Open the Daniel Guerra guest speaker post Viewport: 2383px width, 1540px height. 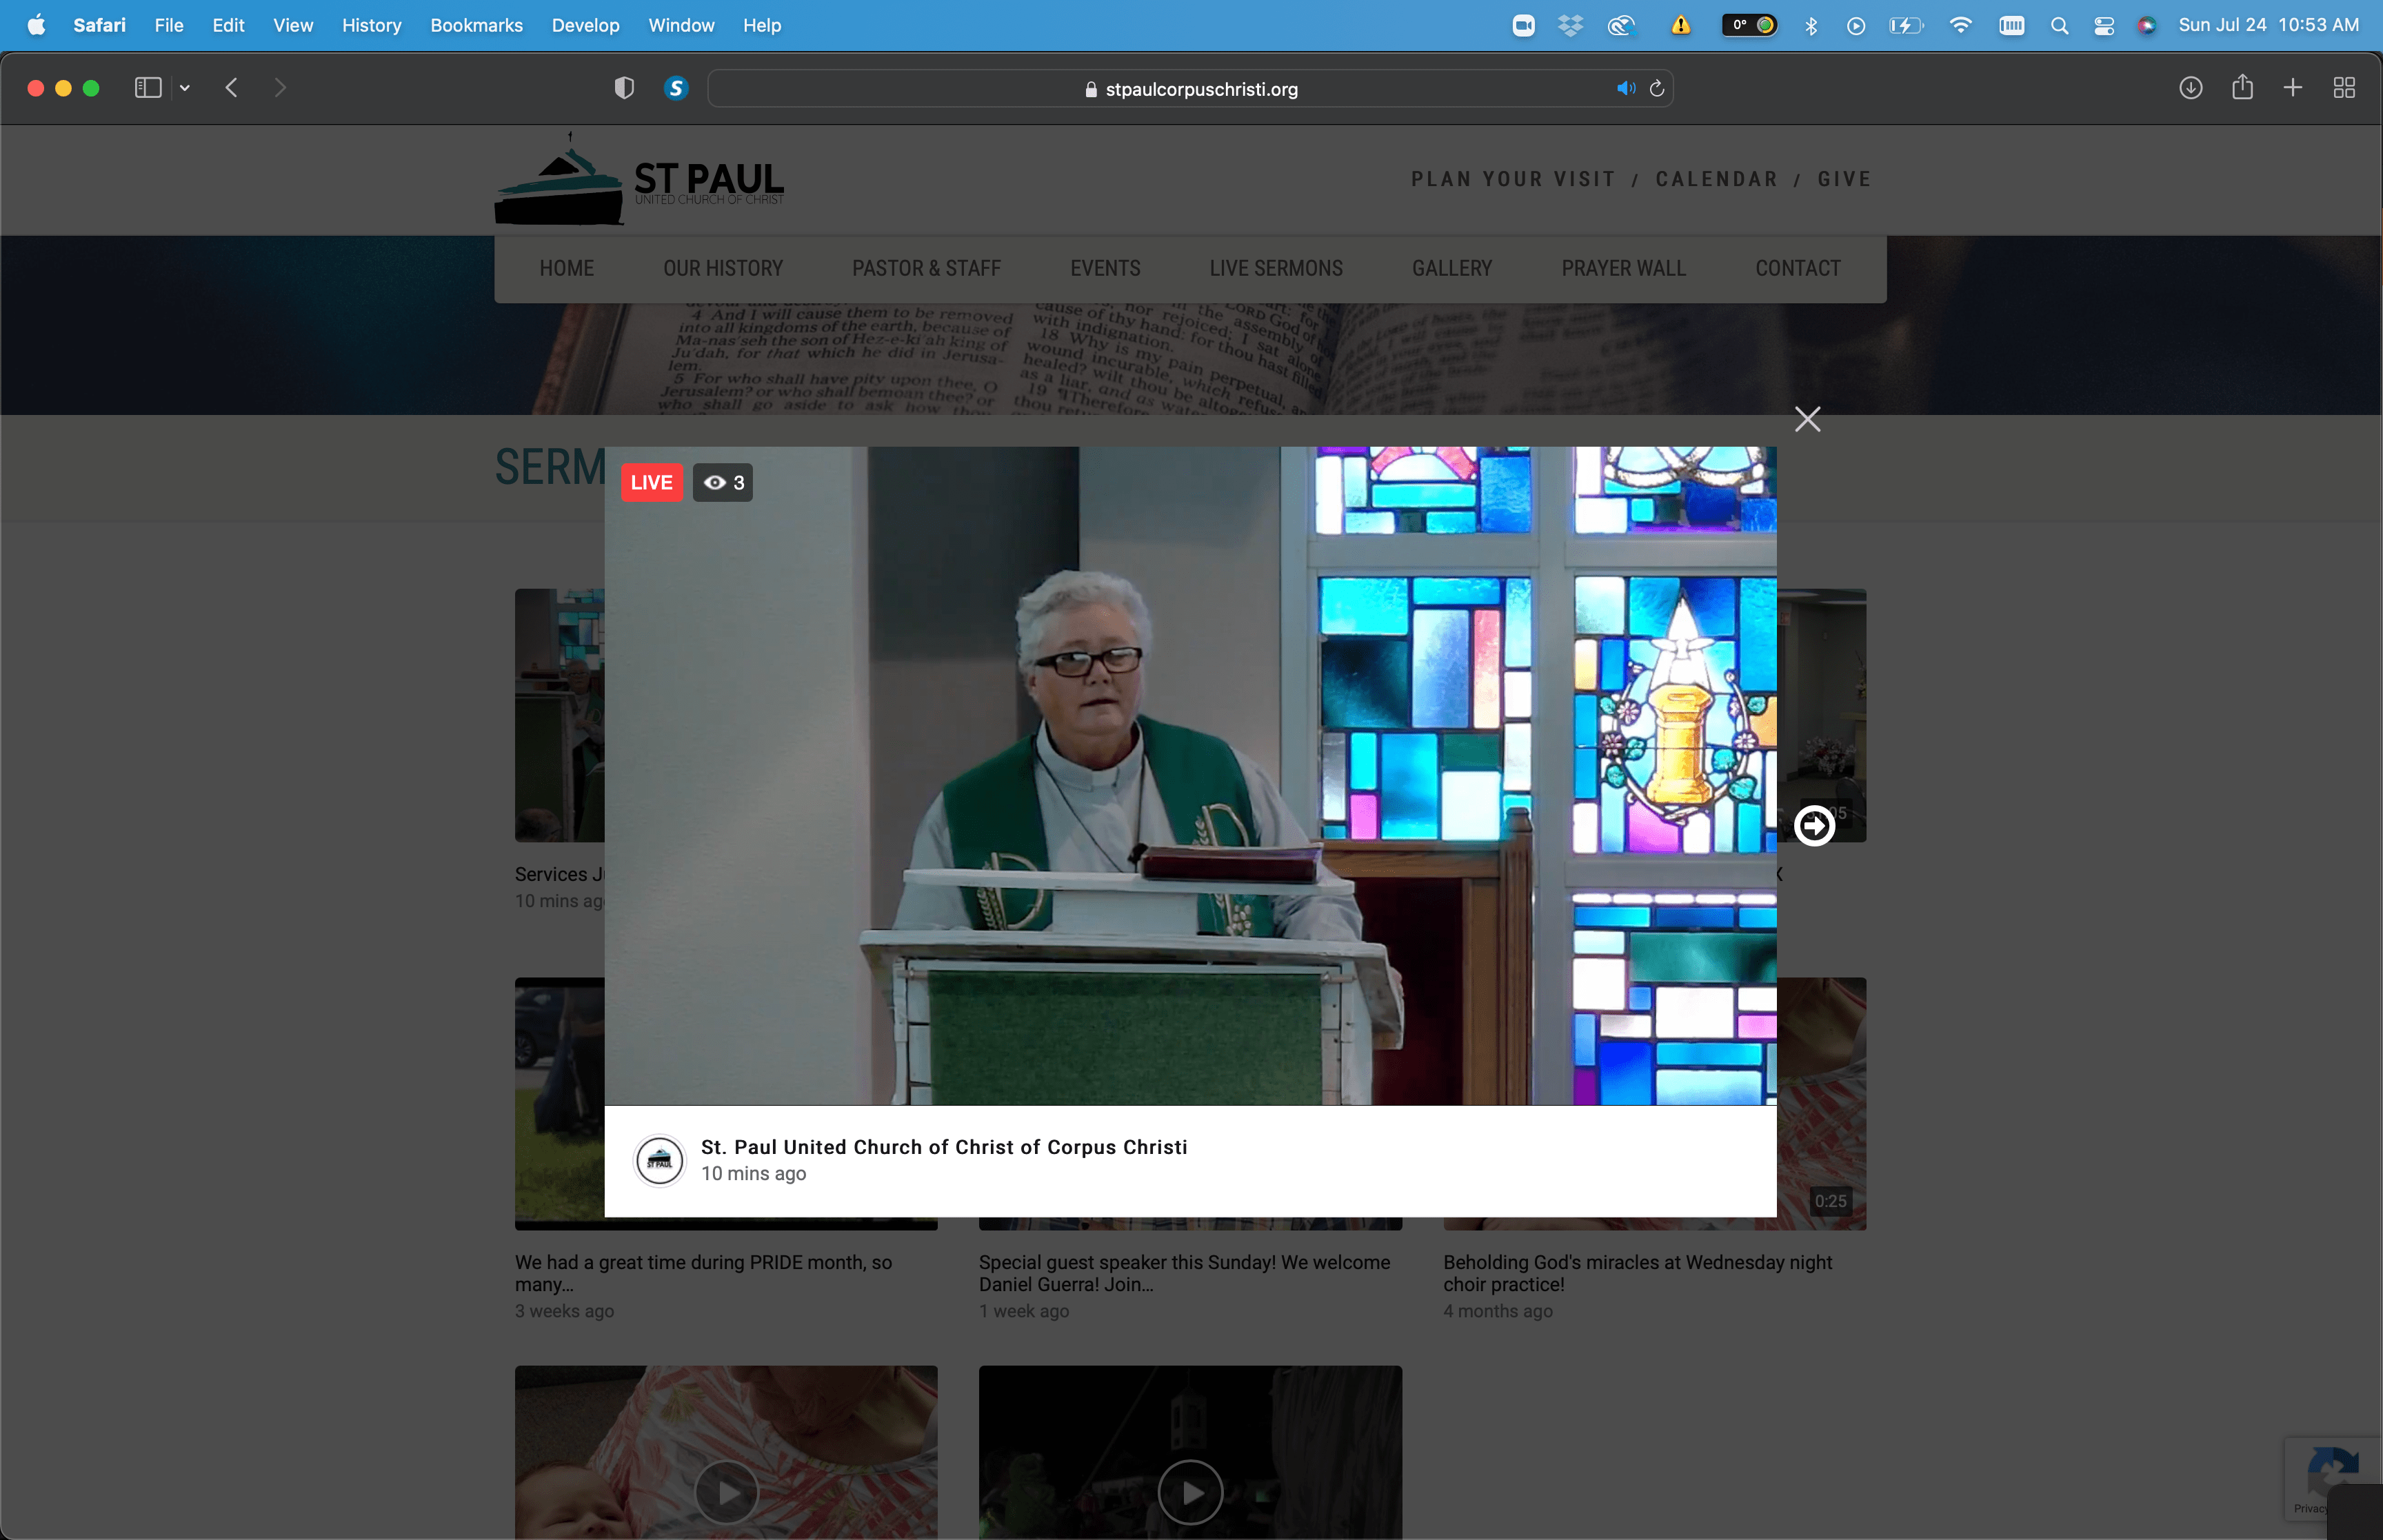click(x=1184, y=1273)
